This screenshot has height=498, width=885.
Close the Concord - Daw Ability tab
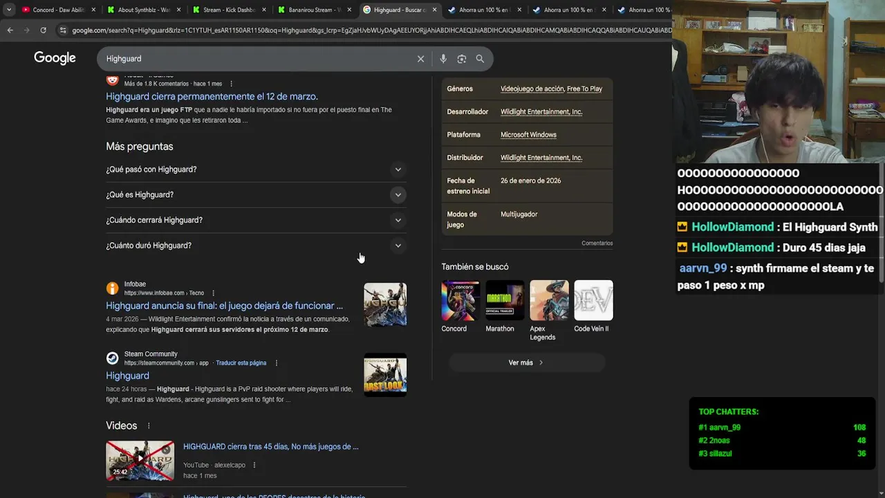93,10
